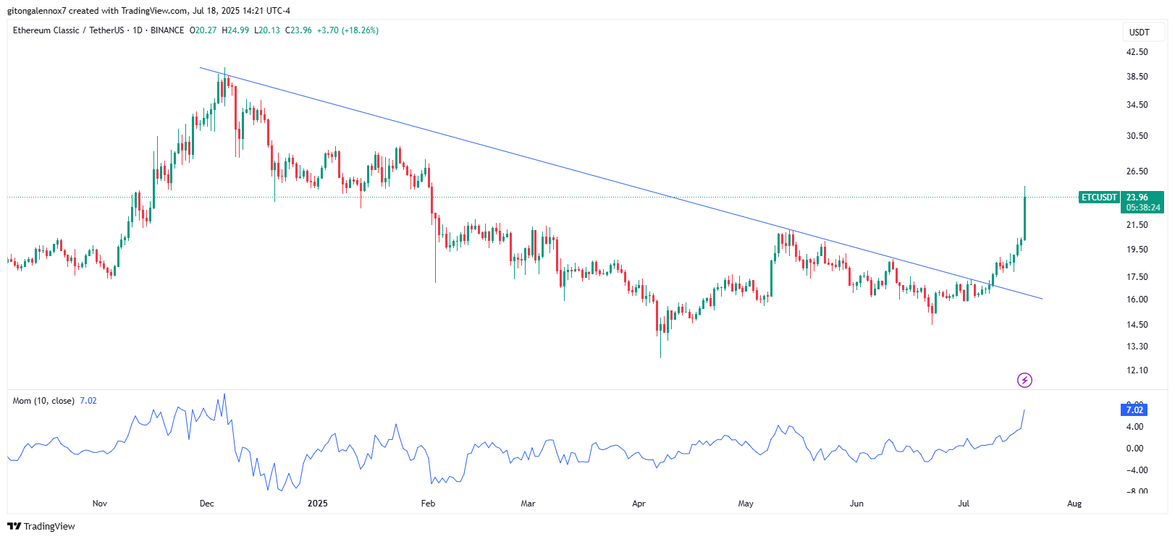This screenshot has height=539, width=1175.
Task: Click the Dec label on time axis
Action: [x=207, y=504]
